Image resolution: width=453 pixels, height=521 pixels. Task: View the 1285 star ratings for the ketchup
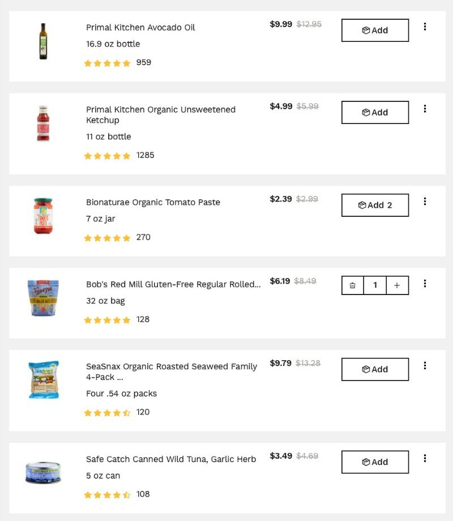[x=119, y=156]
